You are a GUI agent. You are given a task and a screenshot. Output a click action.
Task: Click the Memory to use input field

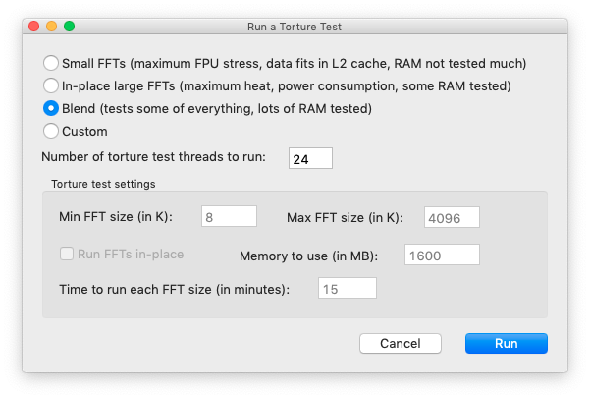coord(442,255)
